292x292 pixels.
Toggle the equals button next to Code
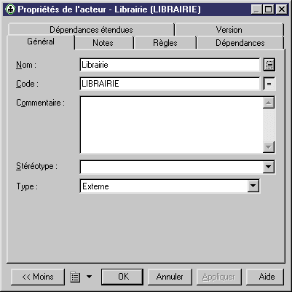[269, 84]
